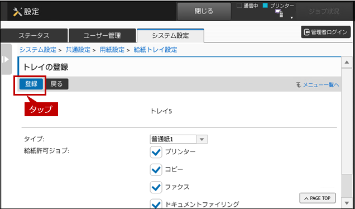Screen dimensions: 355x209
Task: Tap the 閉じる button
Action: [204, 11]
